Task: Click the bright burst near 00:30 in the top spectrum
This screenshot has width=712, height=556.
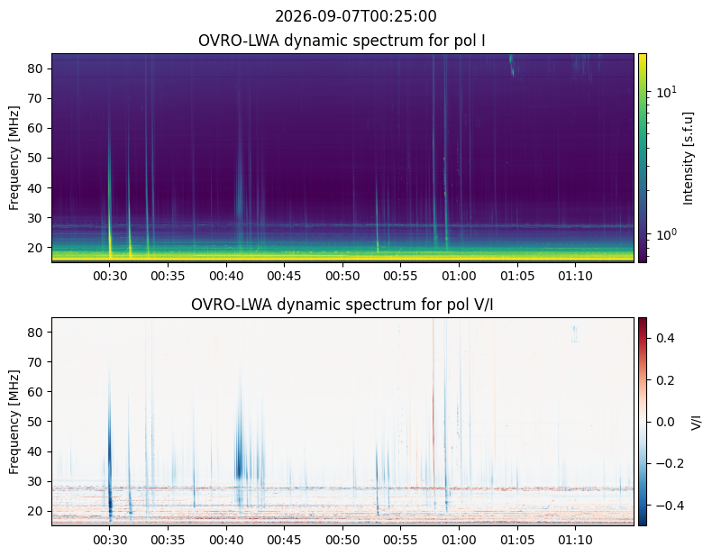Action: [x=109, y=214]
